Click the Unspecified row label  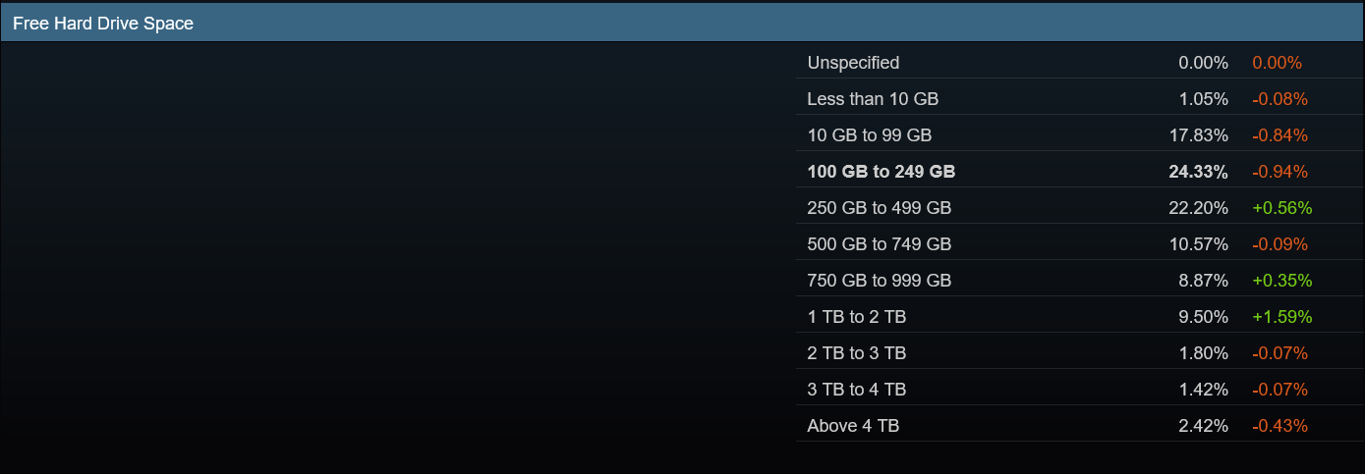point(853,63)
